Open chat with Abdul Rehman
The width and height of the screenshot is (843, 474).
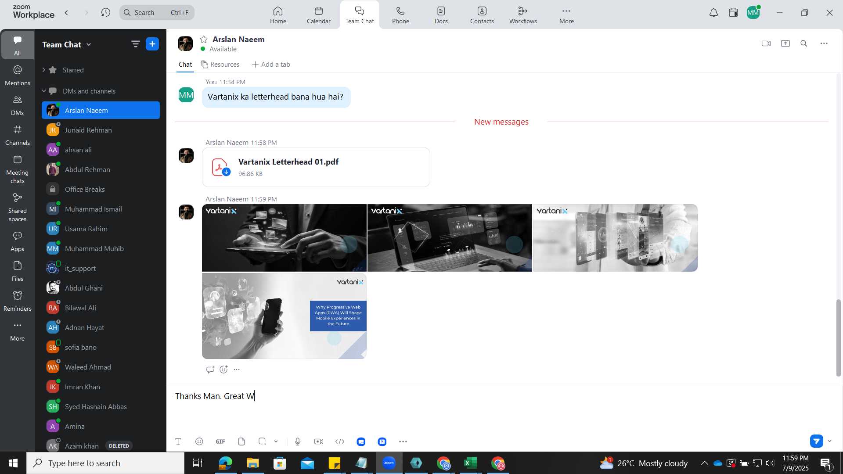point(101,169)
